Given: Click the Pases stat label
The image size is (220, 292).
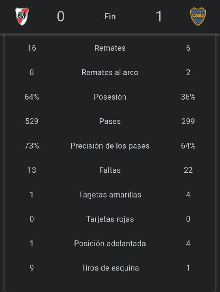Looking at the screenshot, I should 110,121.
